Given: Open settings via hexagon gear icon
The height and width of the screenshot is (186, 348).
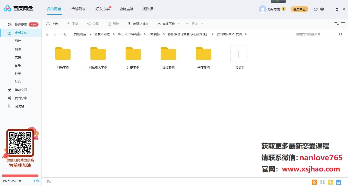Looking at the screenshot, I should point(322,9).
